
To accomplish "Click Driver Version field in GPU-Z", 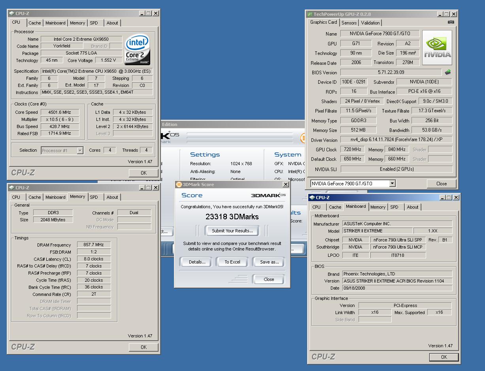I will click(x=396, y=140).
